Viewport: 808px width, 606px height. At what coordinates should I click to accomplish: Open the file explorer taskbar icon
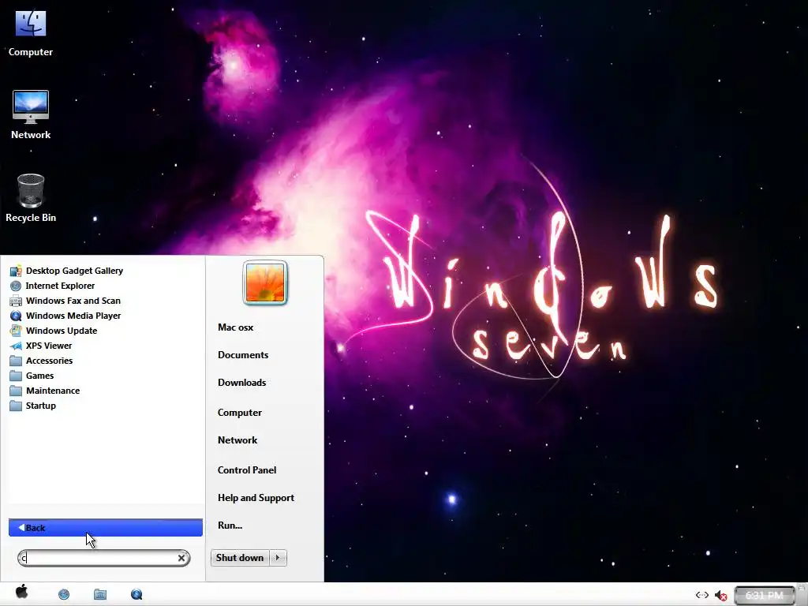click(100, 595)
